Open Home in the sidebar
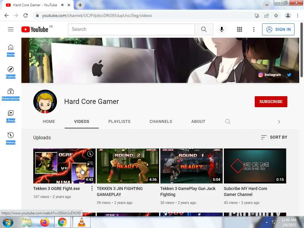The width and height of the screenshot is (304, 228). 11,50
